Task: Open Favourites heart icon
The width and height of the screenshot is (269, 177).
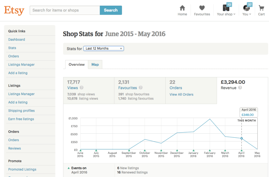Action: tap(202, 8)
